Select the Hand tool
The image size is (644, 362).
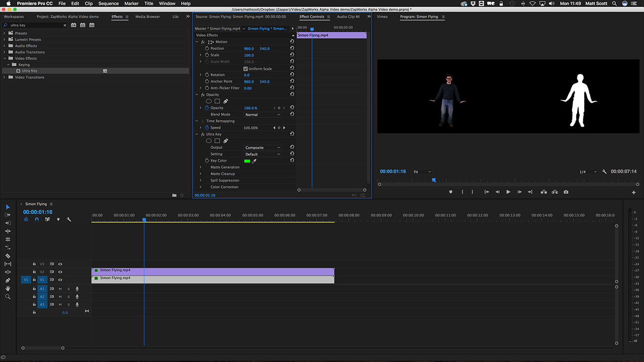tap(8, 289)
